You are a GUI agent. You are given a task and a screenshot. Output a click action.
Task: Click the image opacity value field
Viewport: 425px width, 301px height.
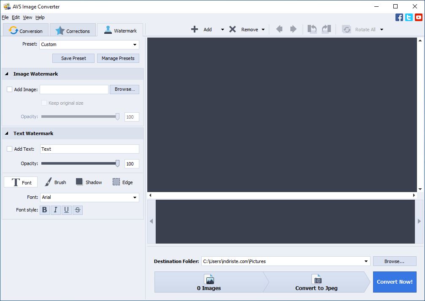(132, 117)
